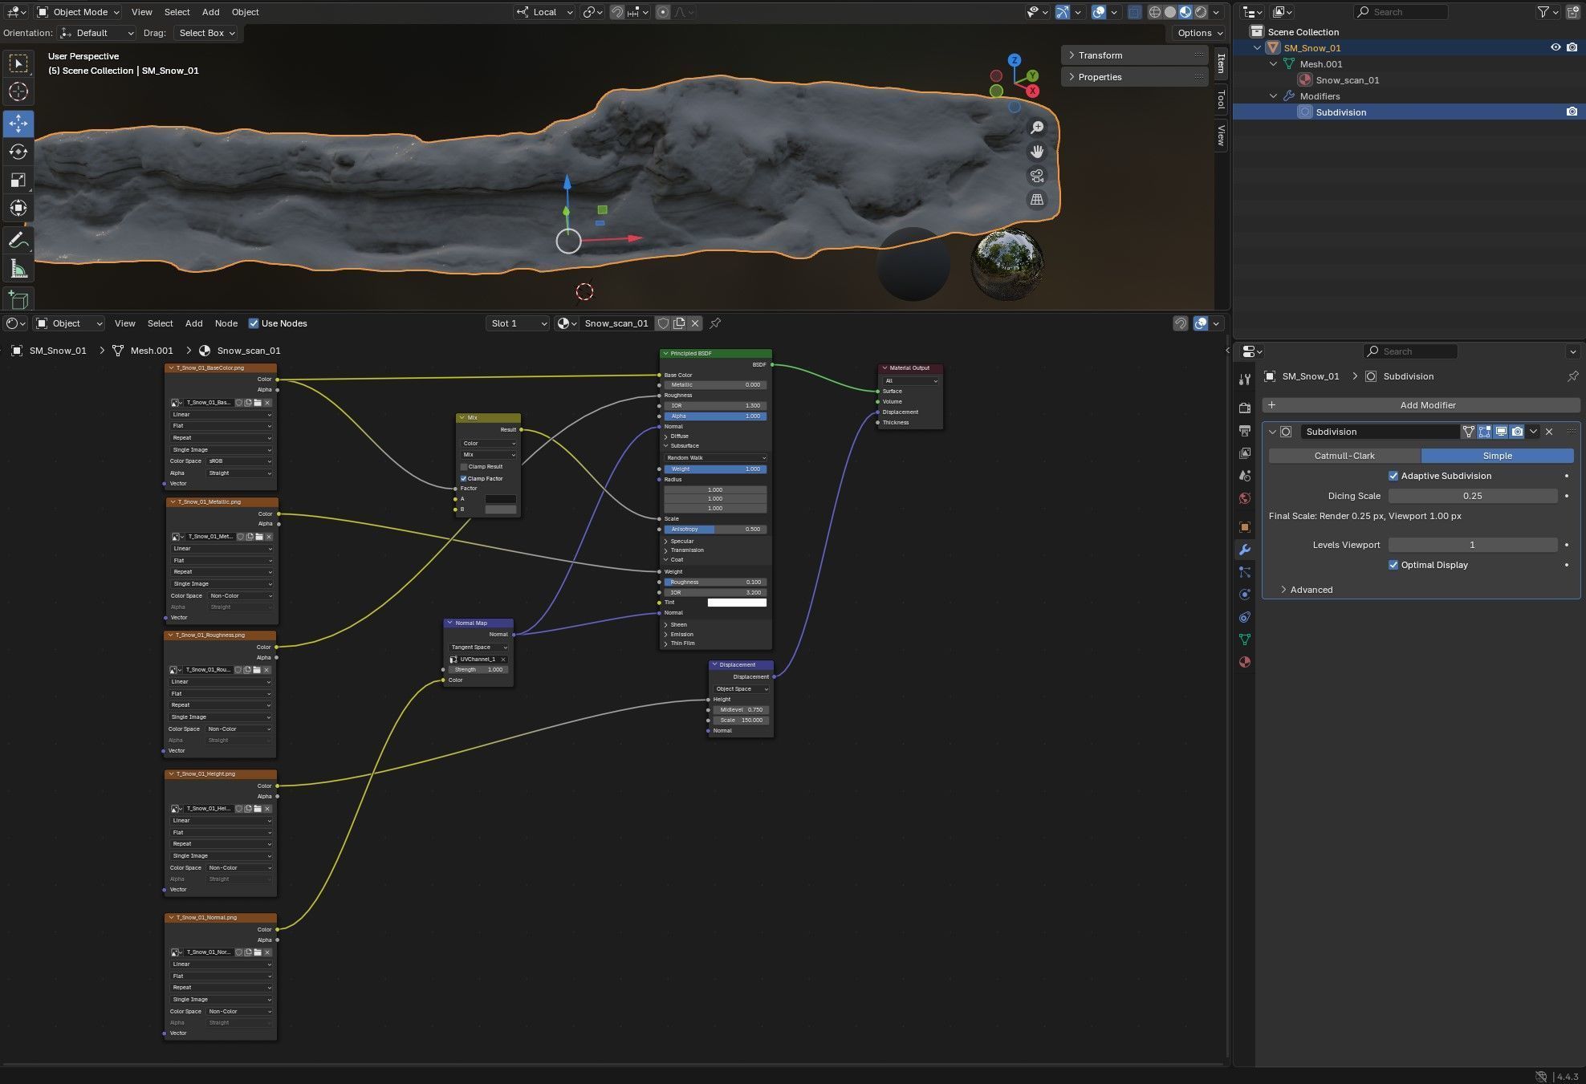Click the camera view icon in viewport
The width and height of the screenshot is (1586, 1084).
point(1037,176)
